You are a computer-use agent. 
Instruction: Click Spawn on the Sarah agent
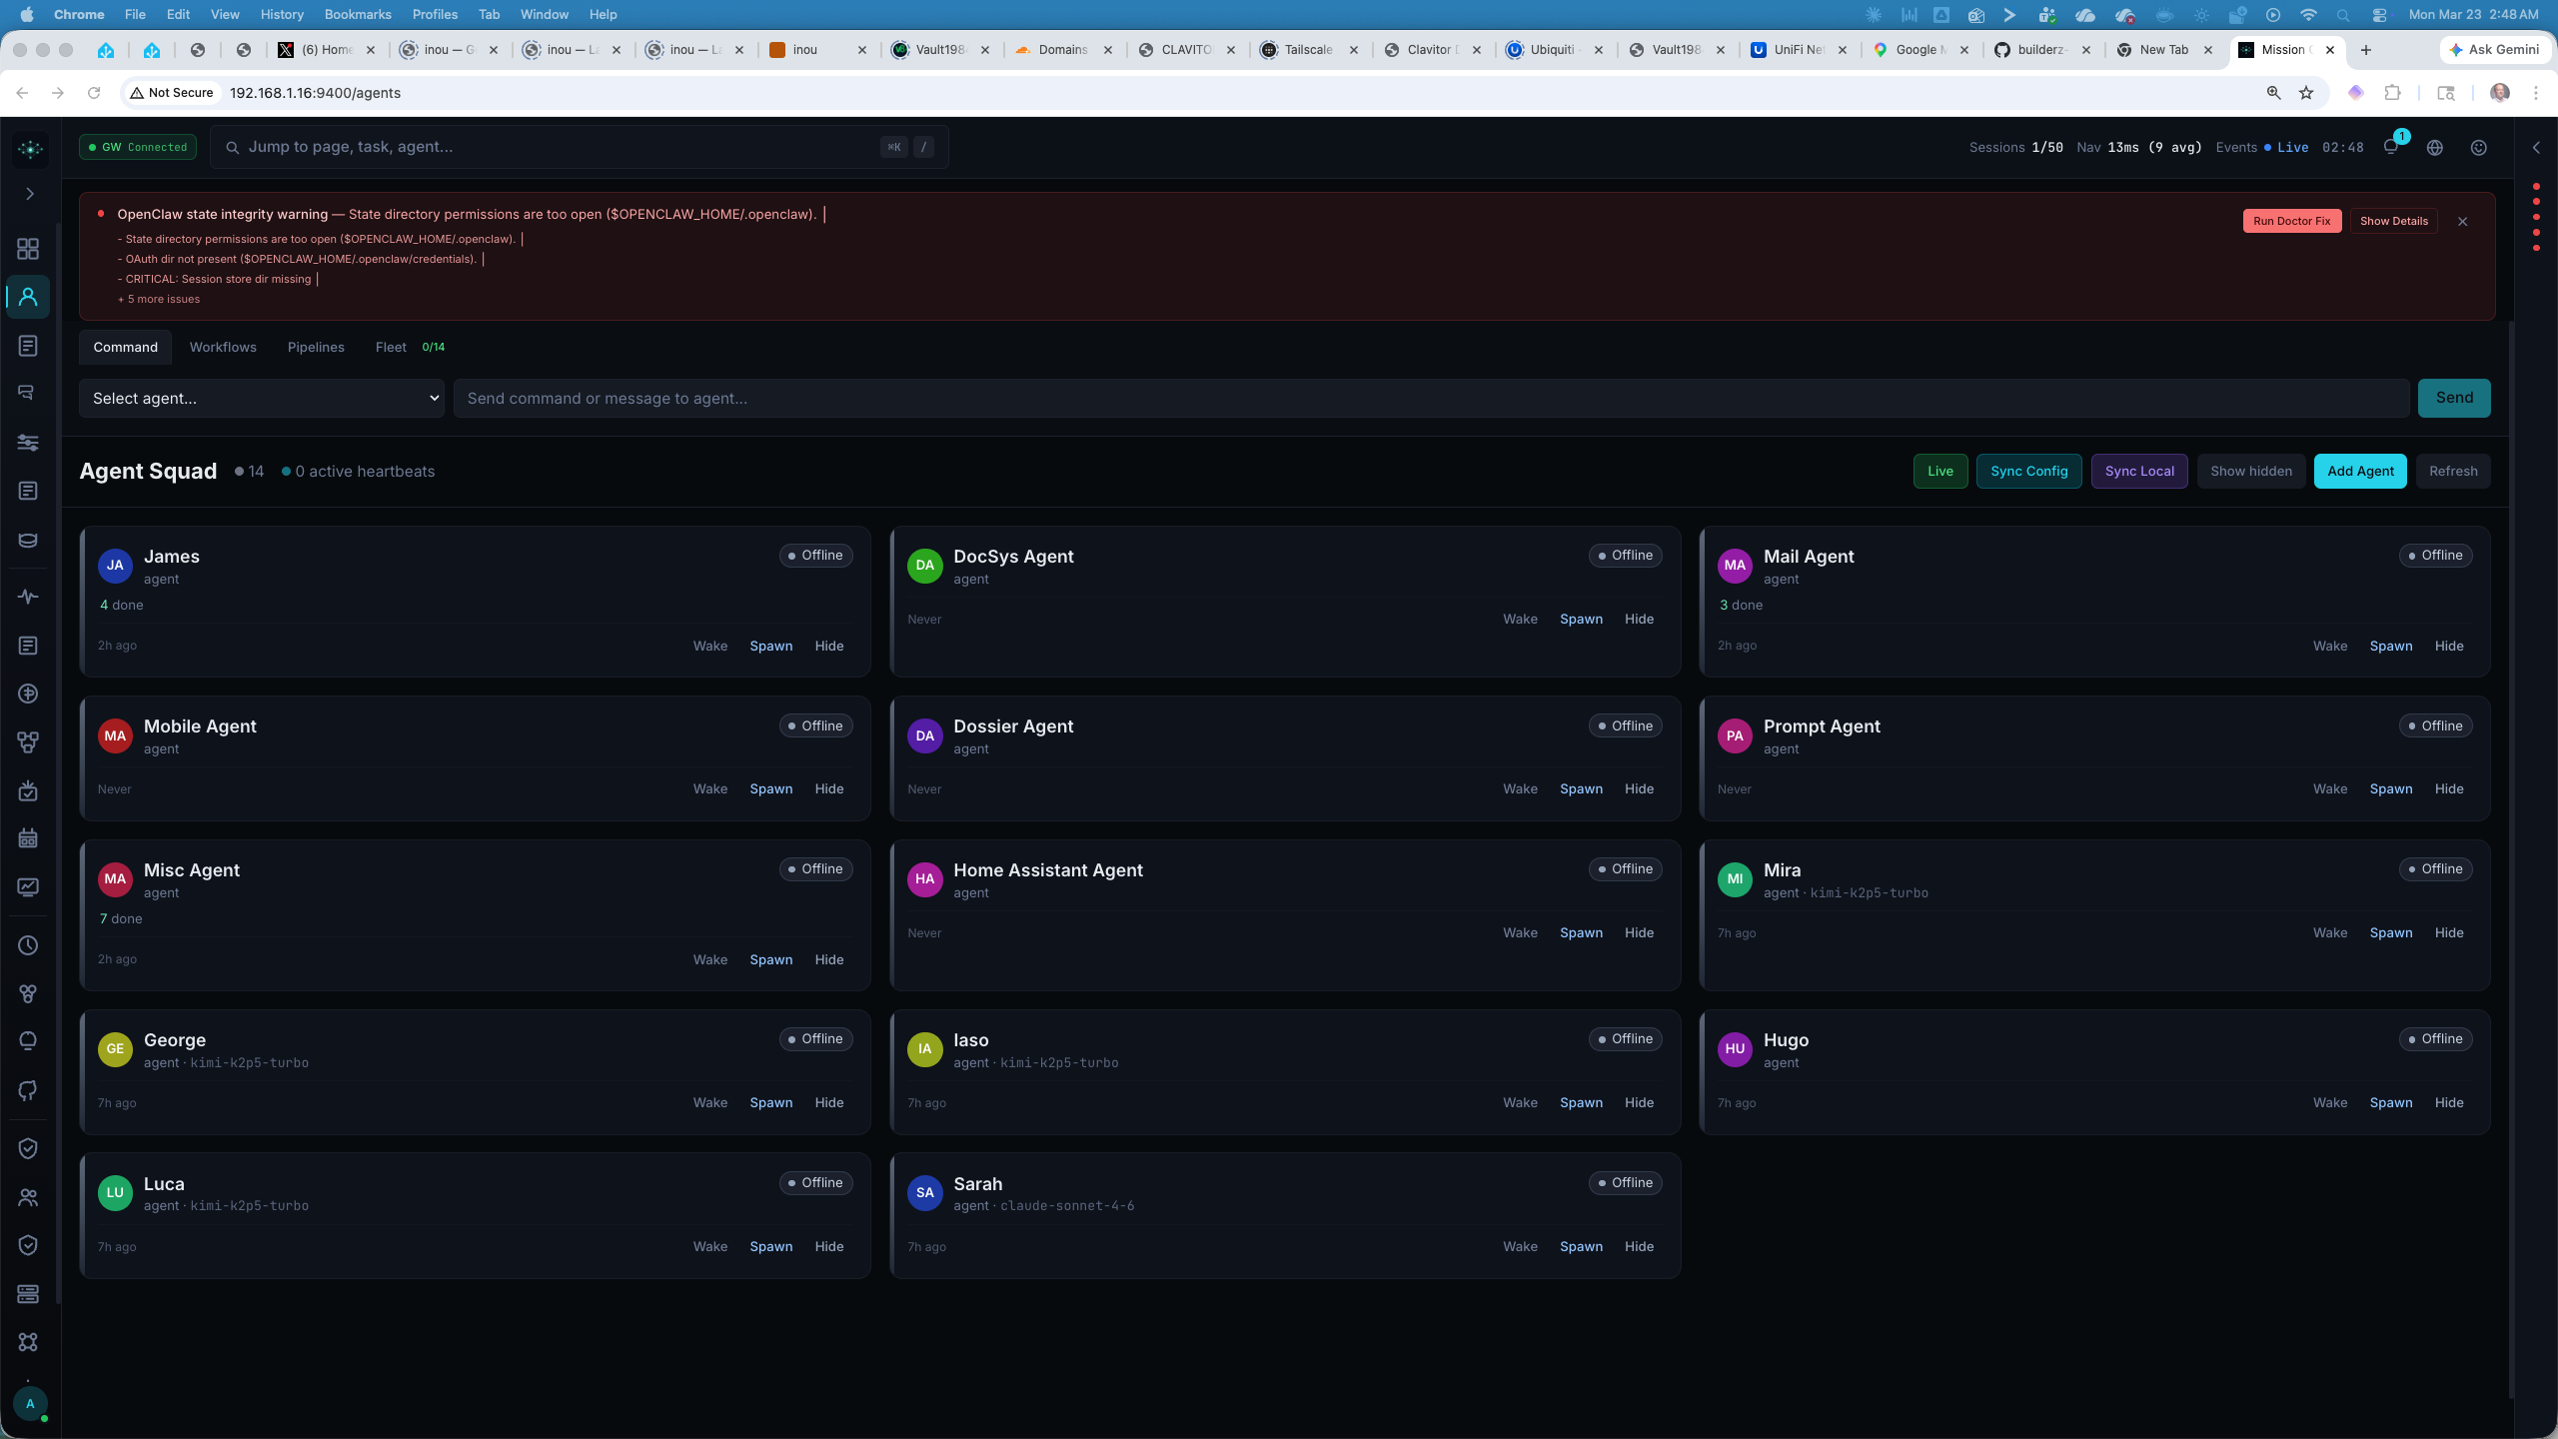pos(1581,1246)
